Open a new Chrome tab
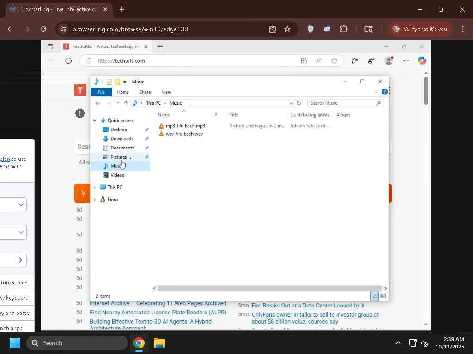 (x=122, y=9)
